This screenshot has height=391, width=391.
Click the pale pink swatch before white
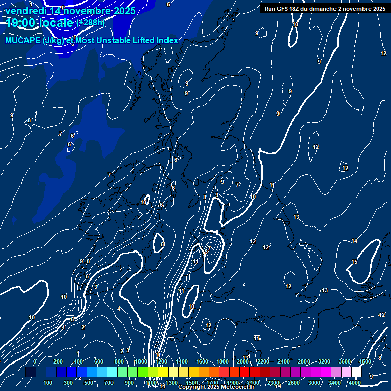click(346, 372)
